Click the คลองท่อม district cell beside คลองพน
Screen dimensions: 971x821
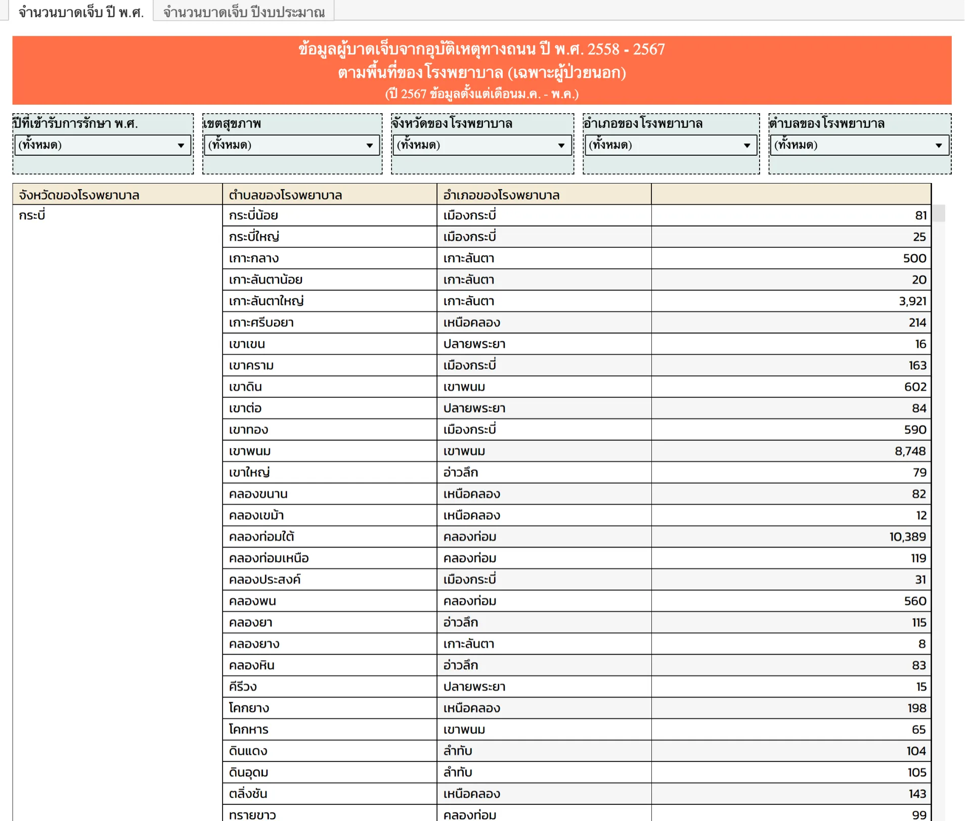coord(544,601)
